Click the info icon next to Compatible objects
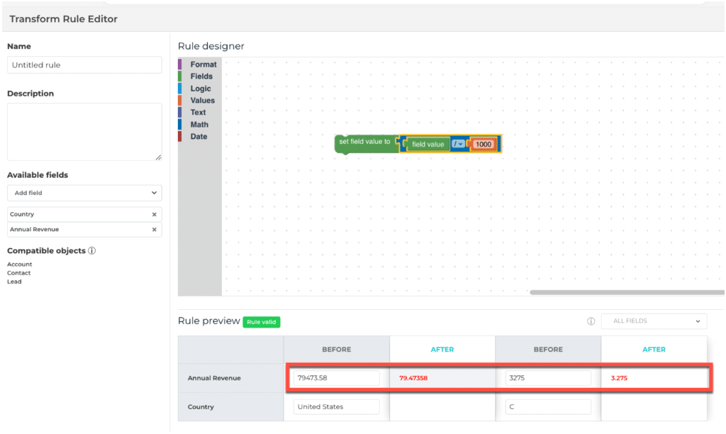 pyautogui.click(x=92, y=251)
